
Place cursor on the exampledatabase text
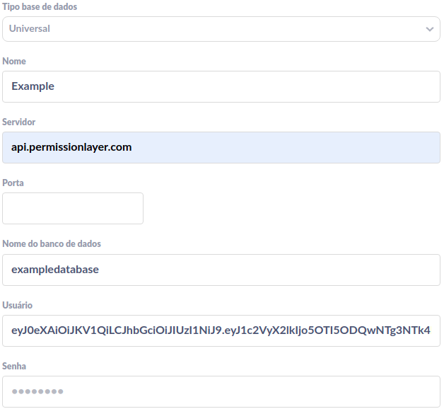click(55, 270)
